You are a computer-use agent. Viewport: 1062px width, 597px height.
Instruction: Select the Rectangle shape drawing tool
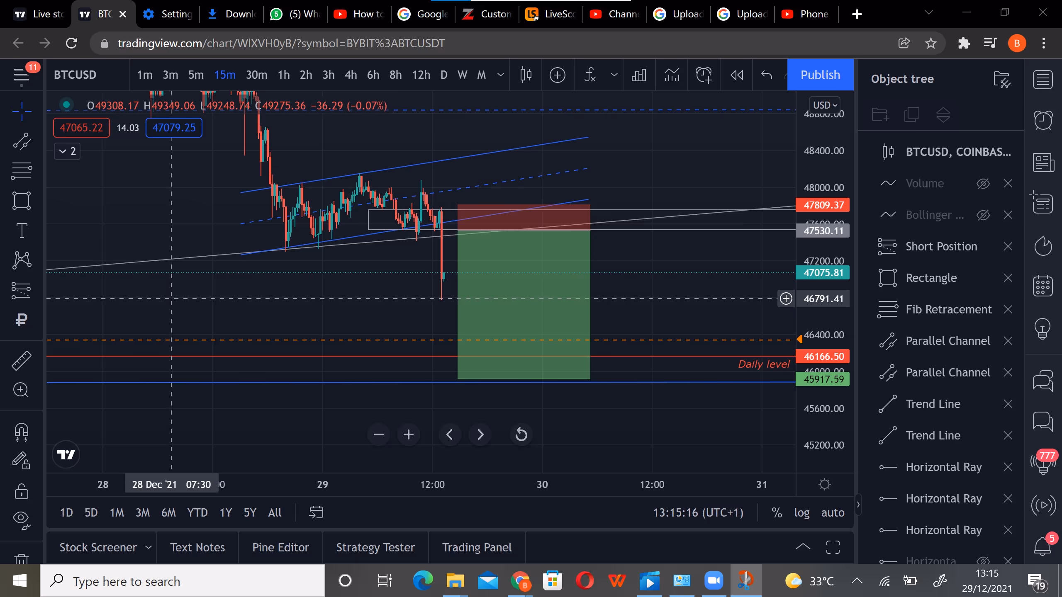click(22, 201)
